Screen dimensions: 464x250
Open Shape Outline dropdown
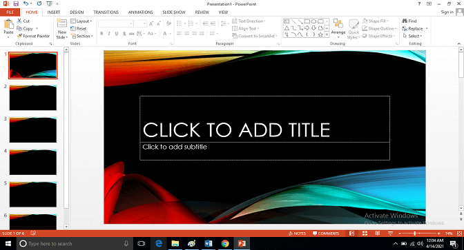[379, 29]
